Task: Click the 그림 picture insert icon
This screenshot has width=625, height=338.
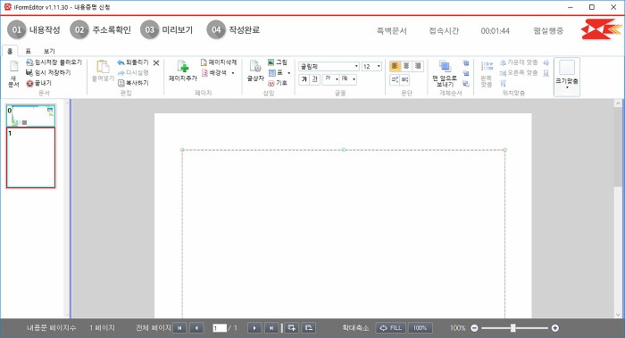Action: coord(271,62)
